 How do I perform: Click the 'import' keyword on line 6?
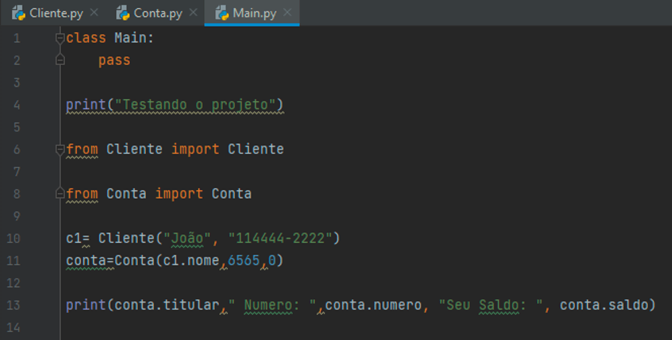coord(195,149)
